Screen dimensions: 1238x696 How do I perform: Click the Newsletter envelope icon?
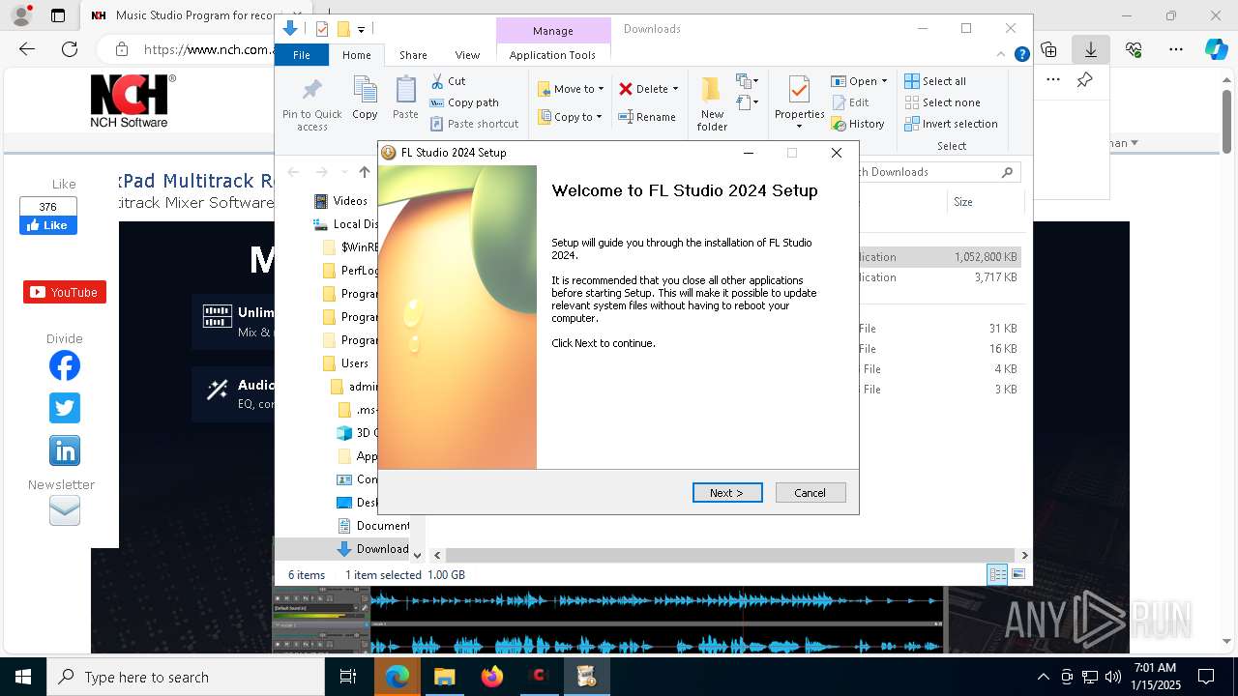tap(65, 509)
